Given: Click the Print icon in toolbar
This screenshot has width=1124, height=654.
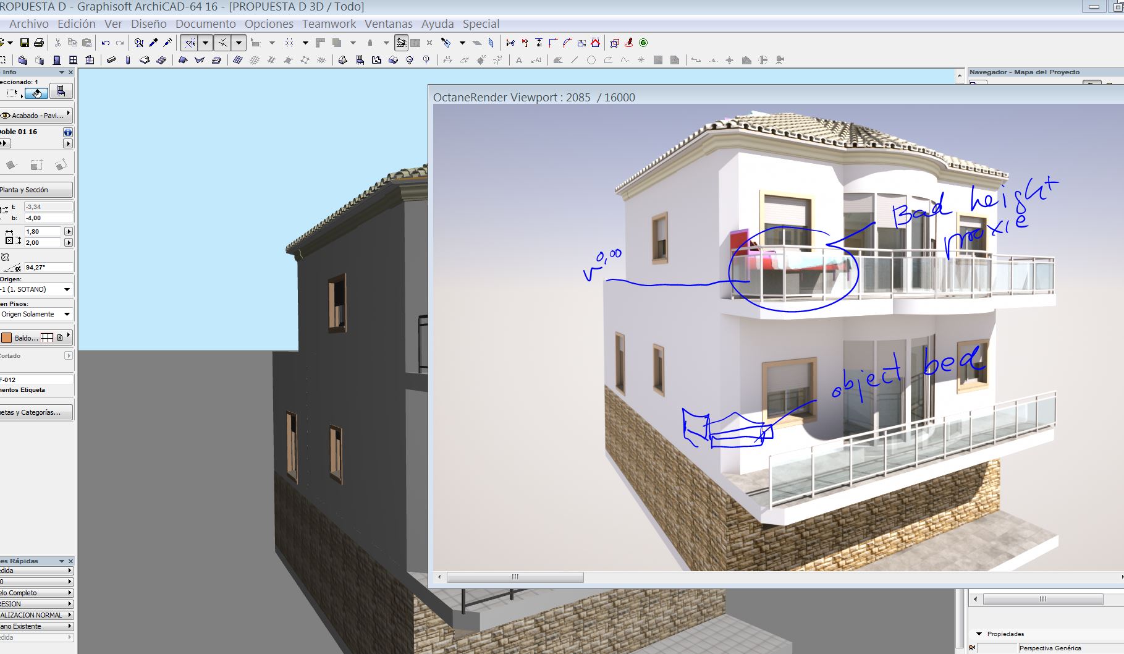Looking at the screenshot, I should (39, 43).
